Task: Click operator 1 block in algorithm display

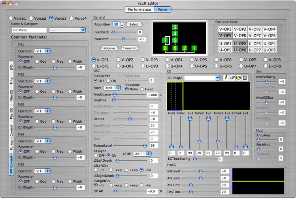Action: 194,48
